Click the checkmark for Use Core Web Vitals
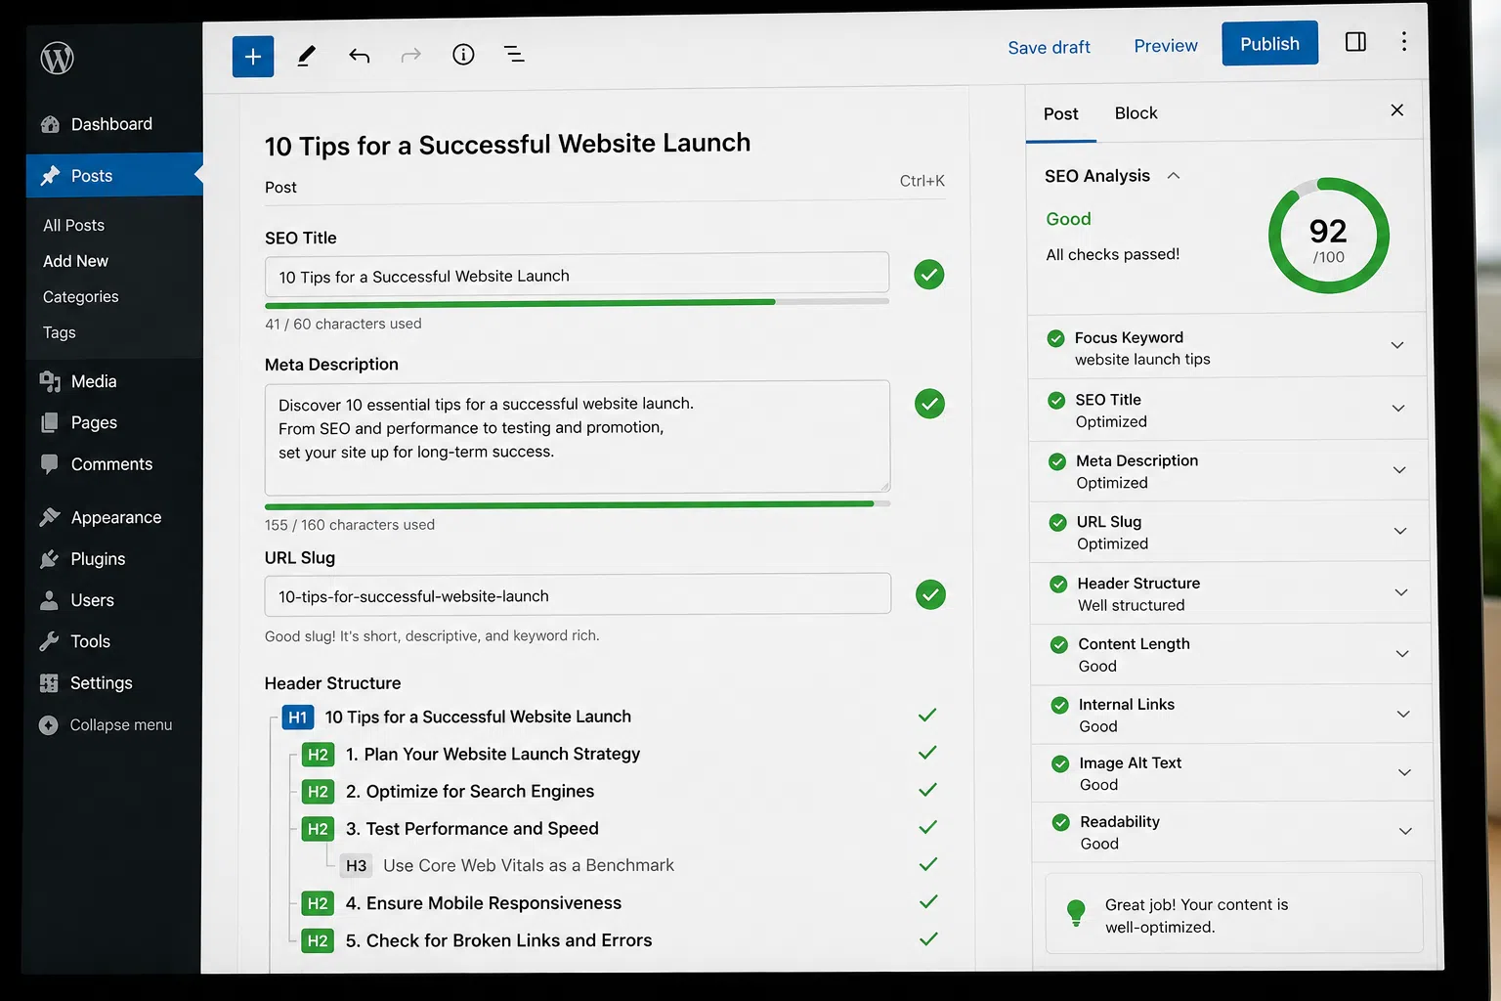1501x1001 pixels. tap(928, 864)
